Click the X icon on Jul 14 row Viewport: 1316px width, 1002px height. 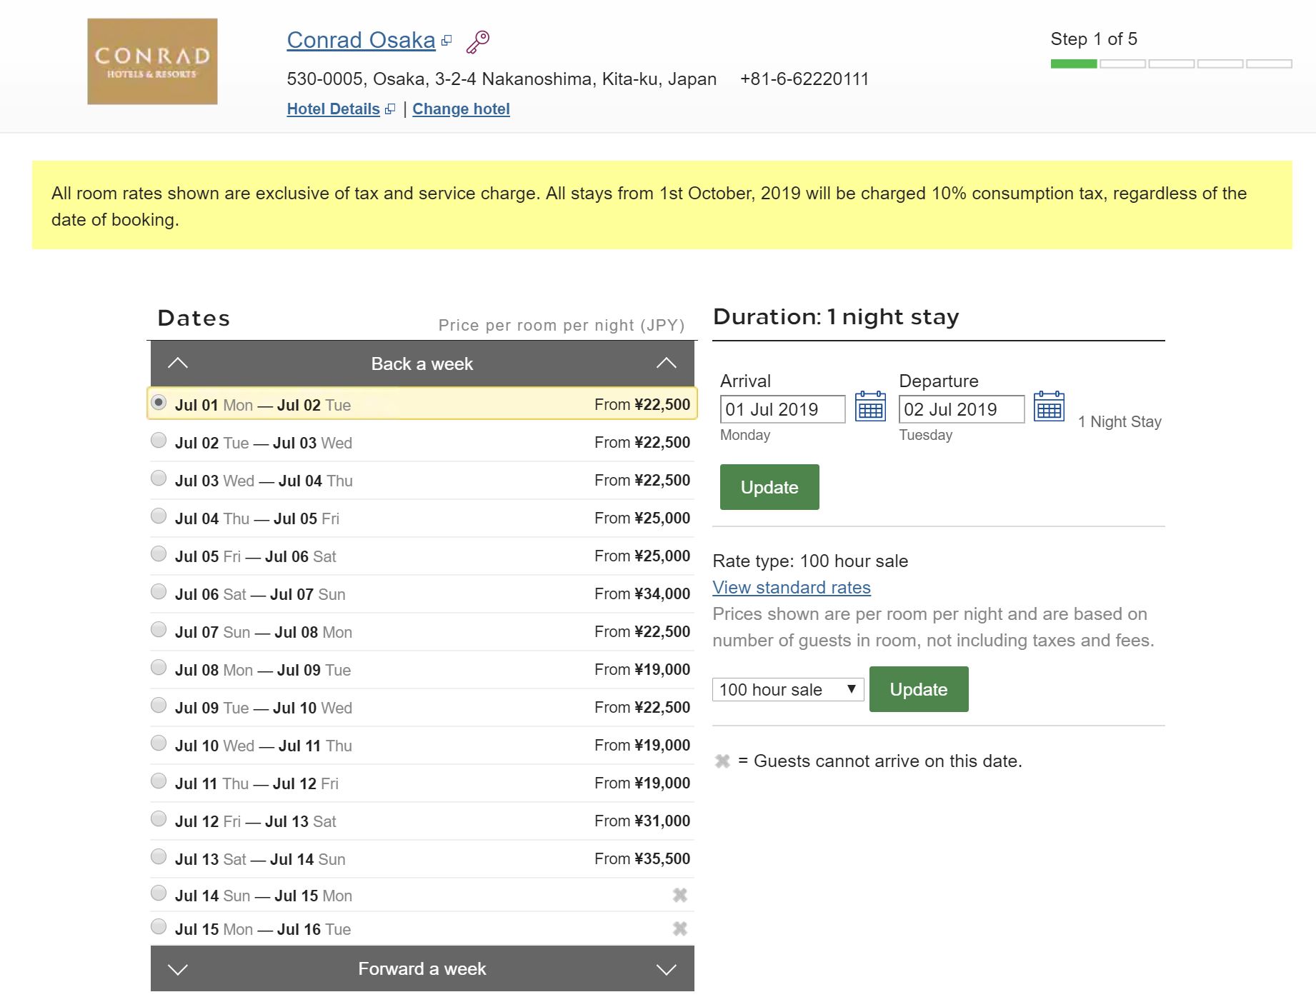[680, 895]
